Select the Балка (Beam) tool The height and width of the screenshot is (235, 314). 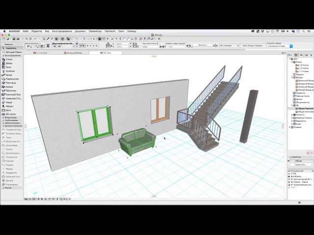(x=12, y=75)
